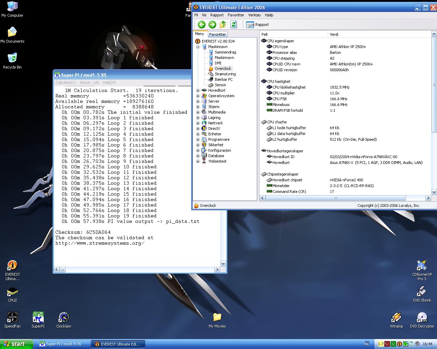Expand the Enheter tree node

pyautogui.click(x=198, y=134)
